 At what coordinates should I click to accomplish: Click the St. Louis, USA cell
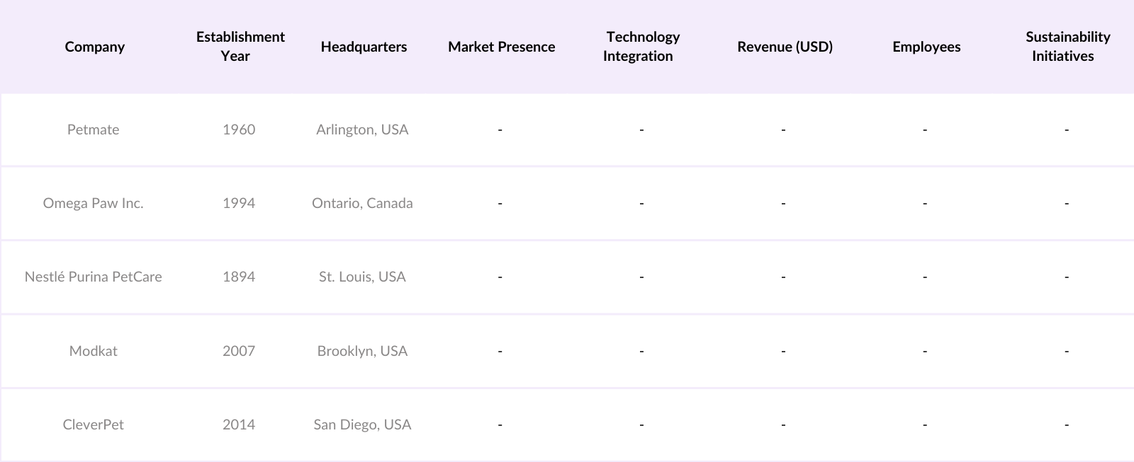[x=362, y=277]
